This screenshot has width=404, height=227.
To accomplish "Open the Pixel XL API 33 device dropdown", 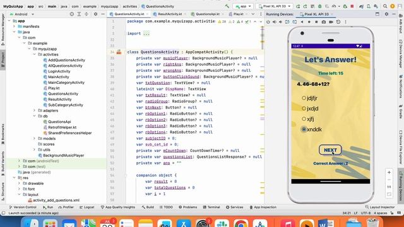I will (275, 6).
